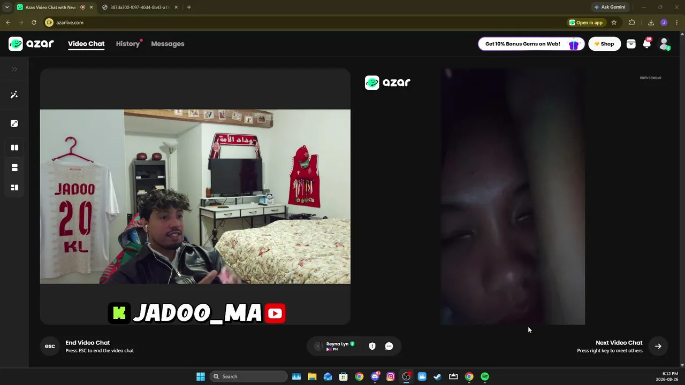The image size is (685, 385).
Task: Click Open in app button
Action: [586, 22]
